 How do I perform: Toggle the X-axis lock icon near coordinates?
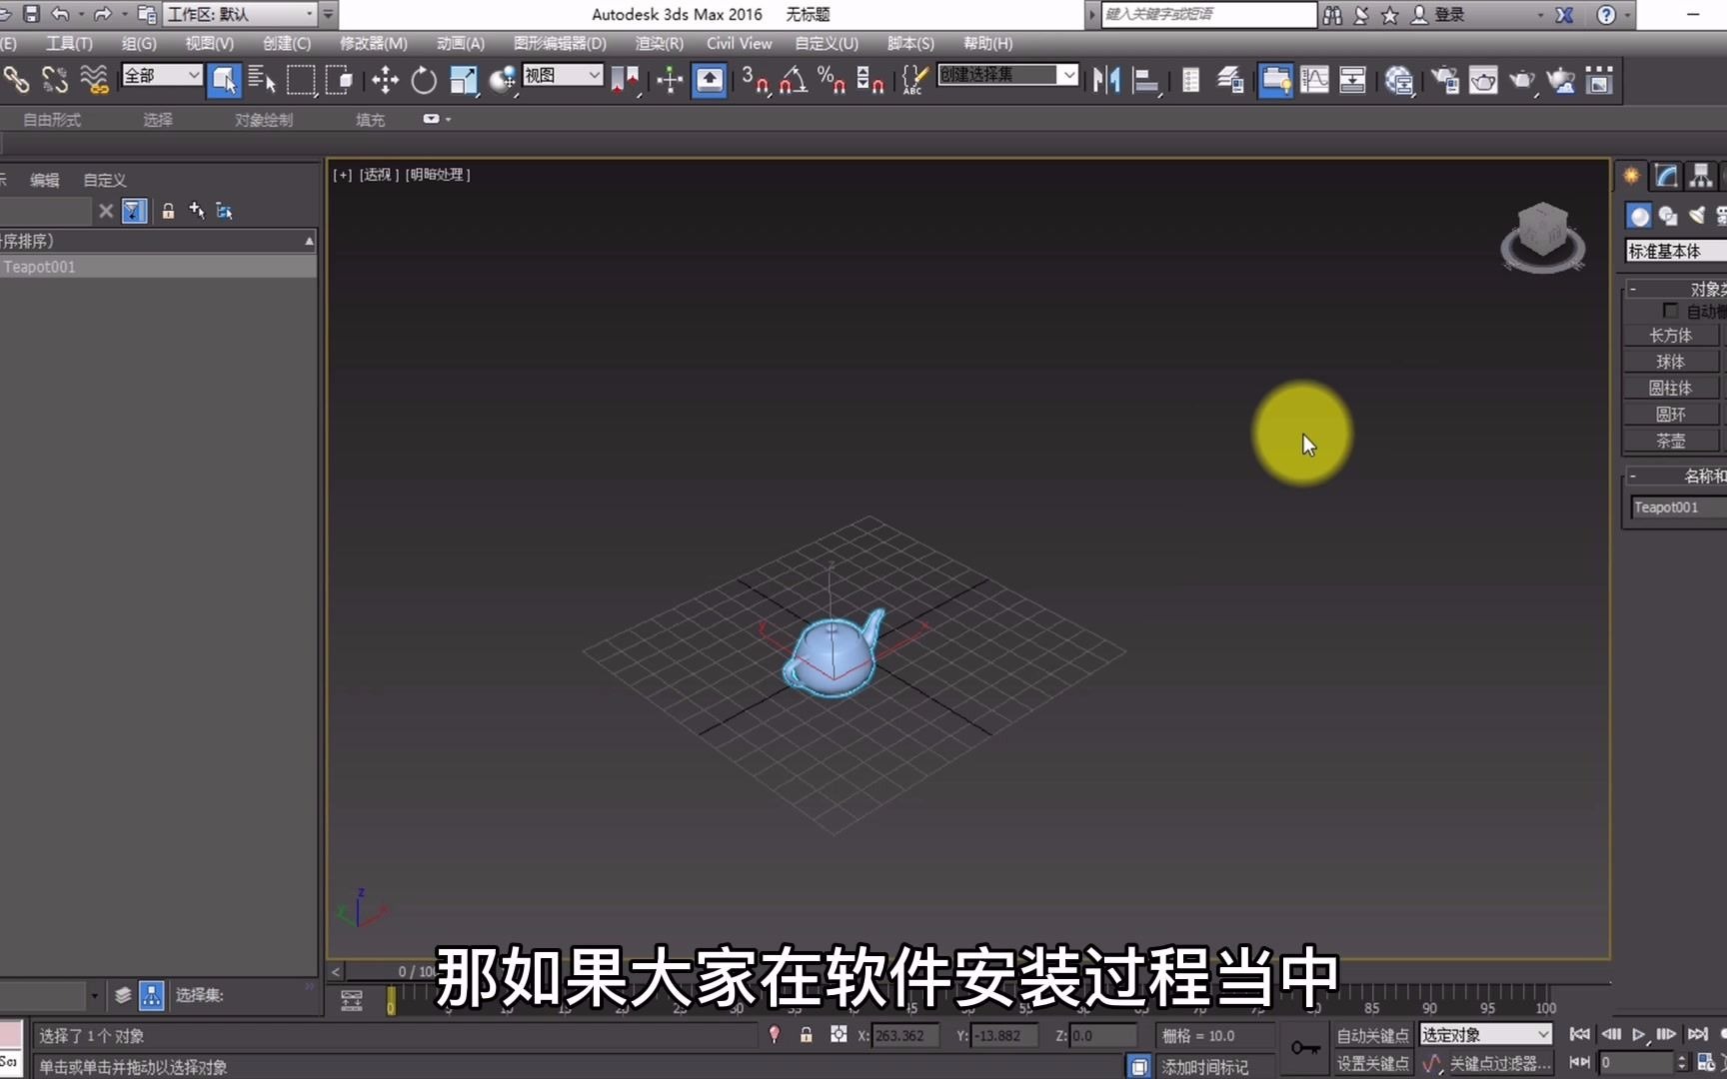point(806,1035)
